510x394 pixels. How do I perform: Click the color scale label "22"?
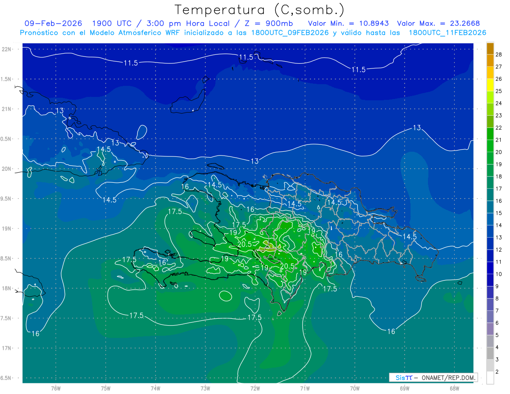click(499, 128)
